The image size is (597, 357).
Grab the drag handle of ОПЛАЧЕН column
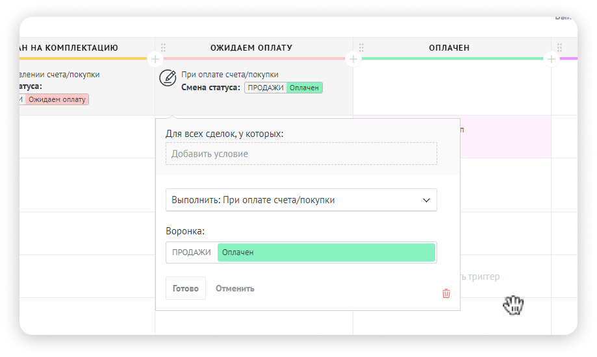(x=361, y=48)
